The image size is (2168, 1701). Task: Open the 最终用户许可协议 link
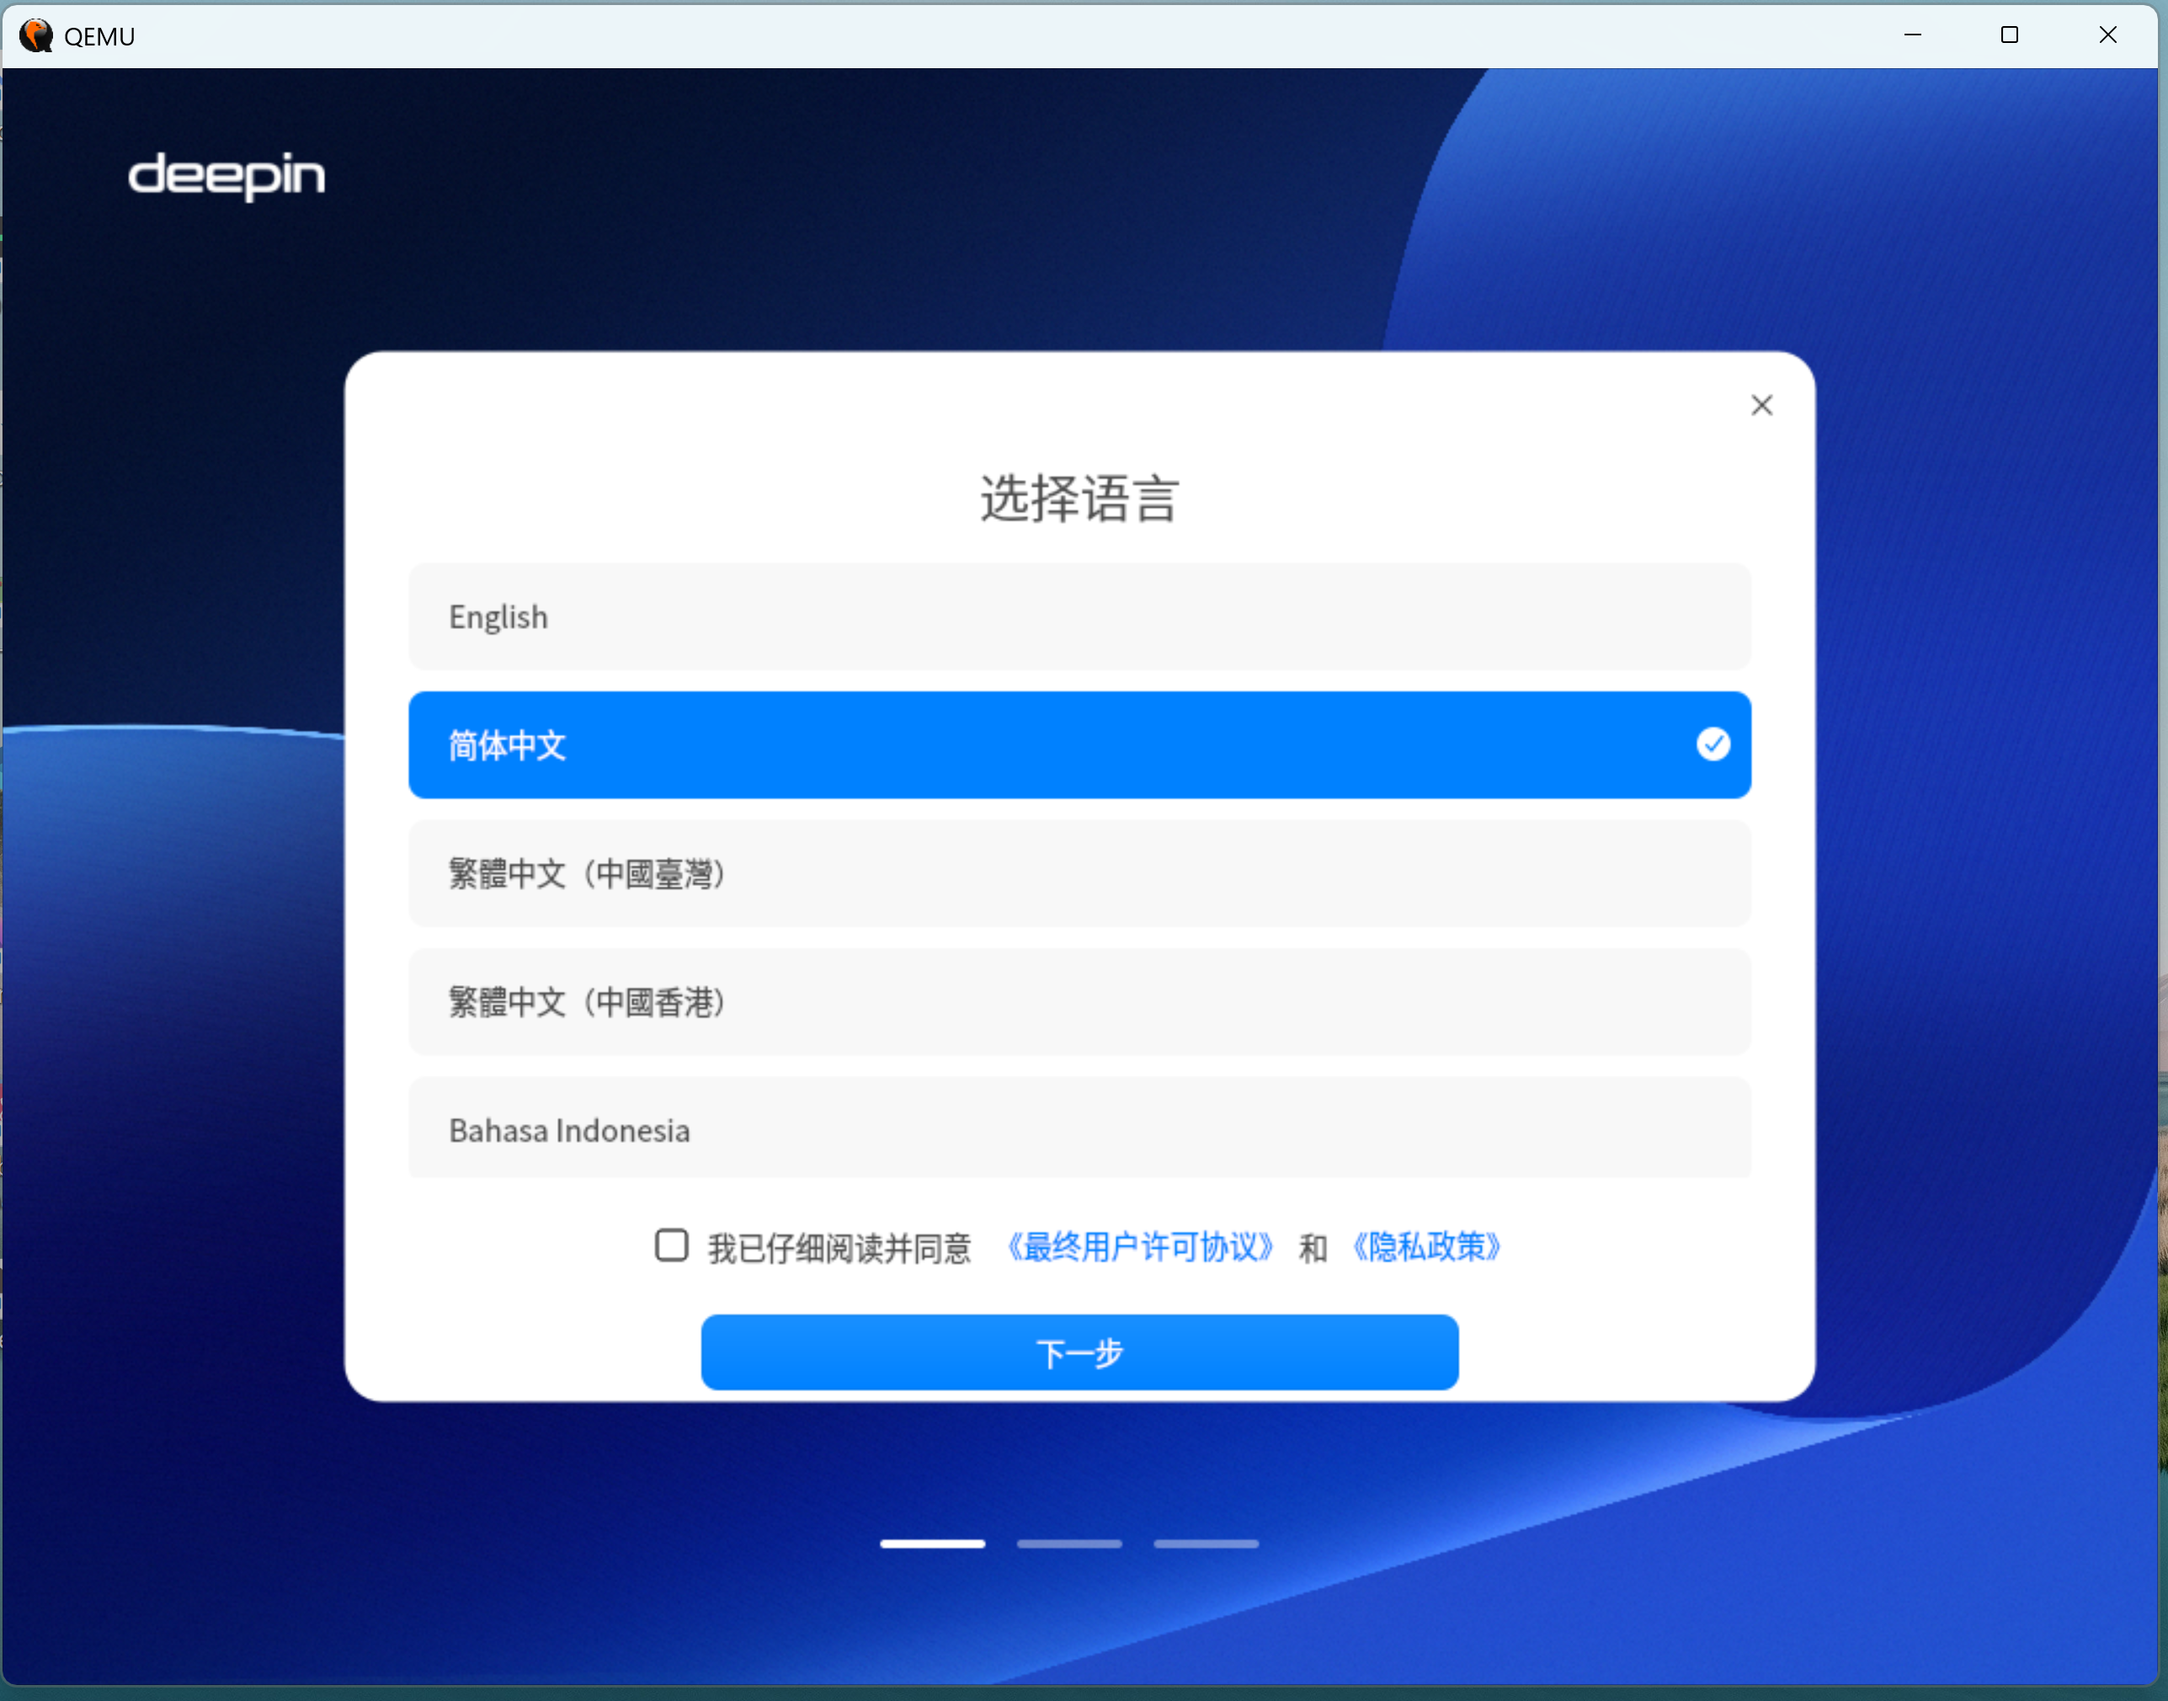[x=1140, y=1247]
